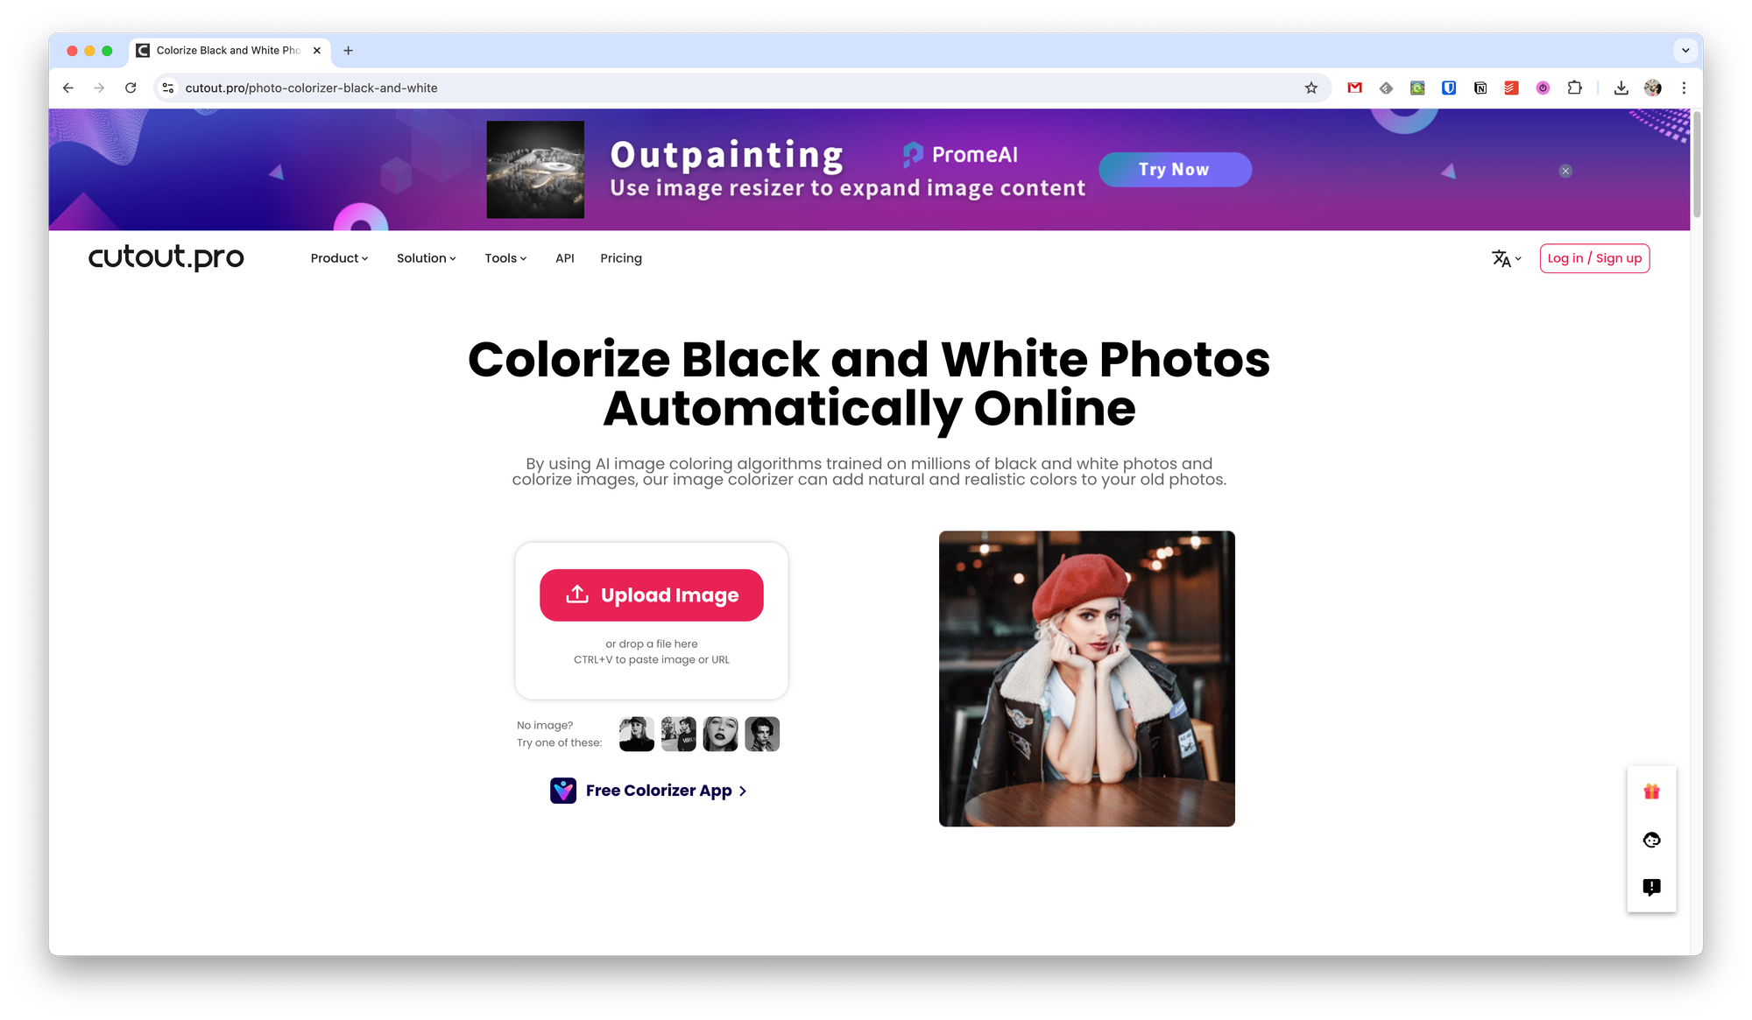This screenshot has height=1020, width=1752.
Task: Open the API menu item
Action: coord(565,258)
